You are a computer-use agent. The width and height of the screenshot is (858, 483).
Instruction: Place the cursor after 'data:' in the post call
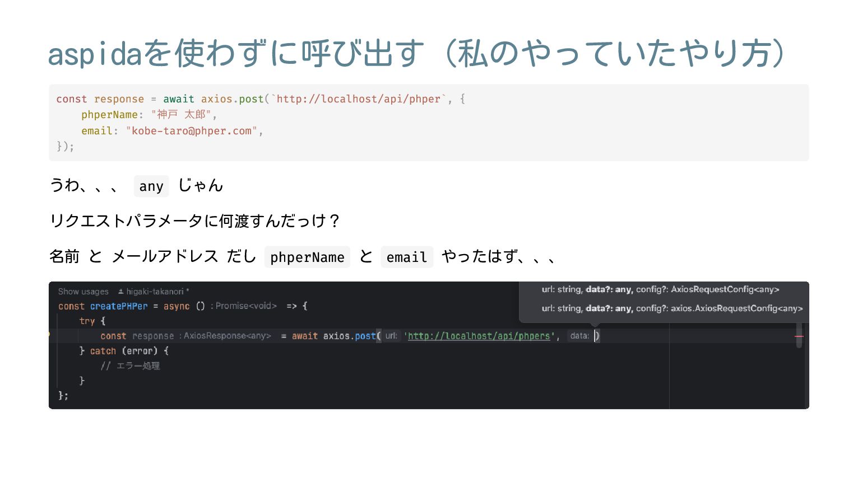595,336
